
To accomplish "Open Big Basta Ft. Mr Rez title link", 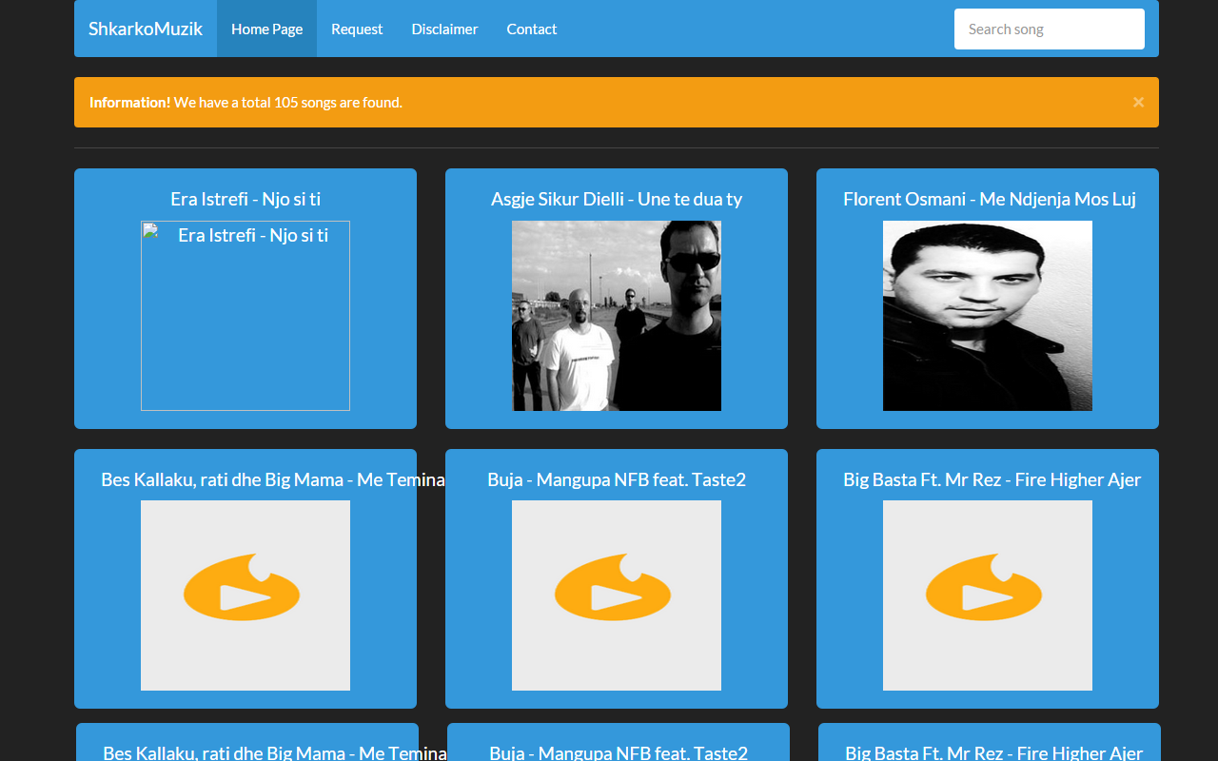I will [992, 479].
